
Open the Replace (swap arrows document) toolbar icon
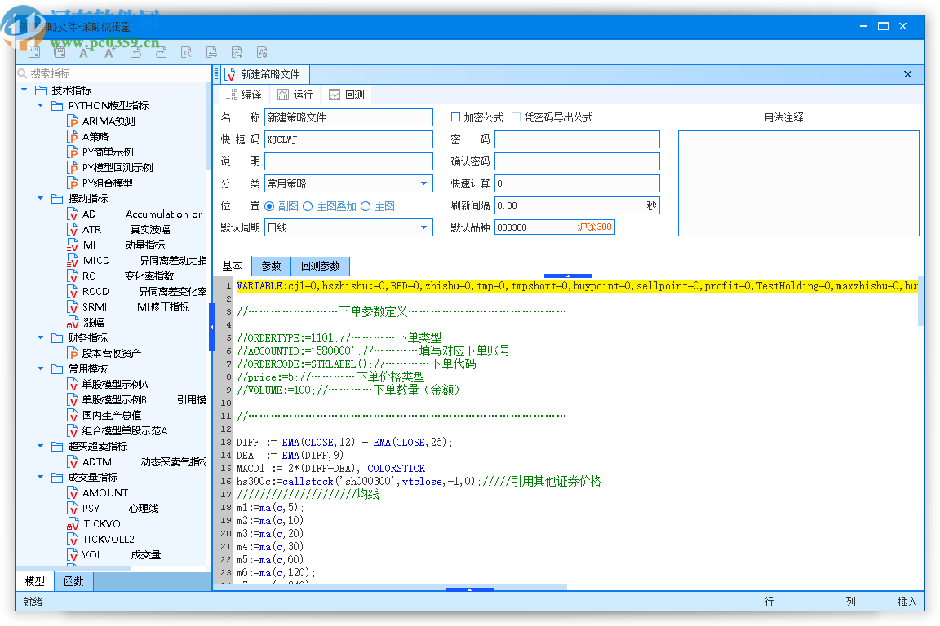(211, 53)
